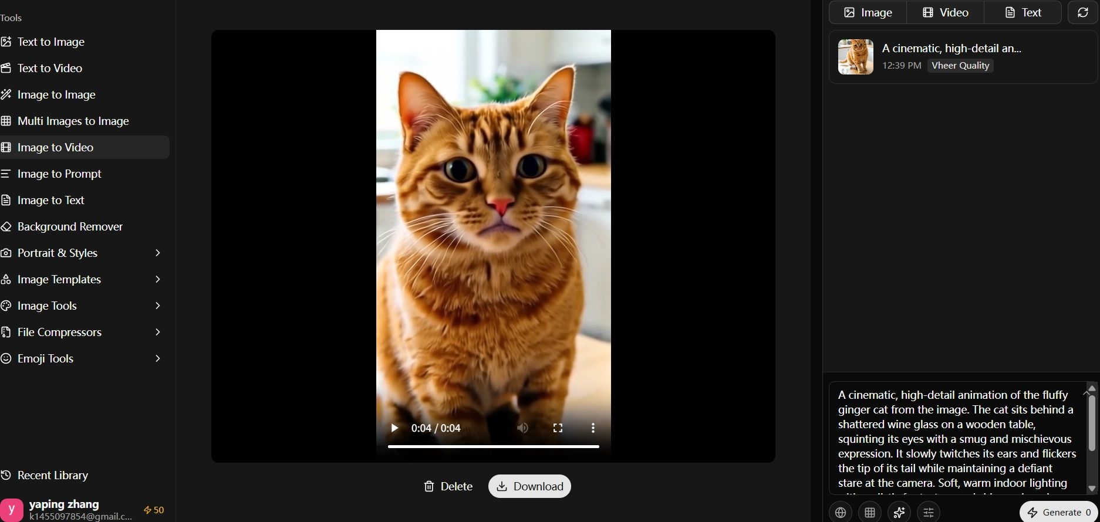Click inside the prompt text box
This screenshot has height=522, width=1100.
tap(957, 439)
